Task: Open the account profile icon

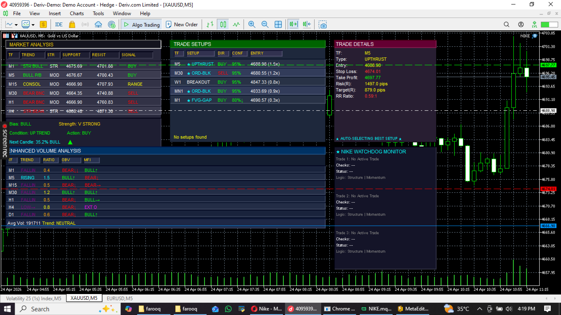Action: (x=521, y=25)
